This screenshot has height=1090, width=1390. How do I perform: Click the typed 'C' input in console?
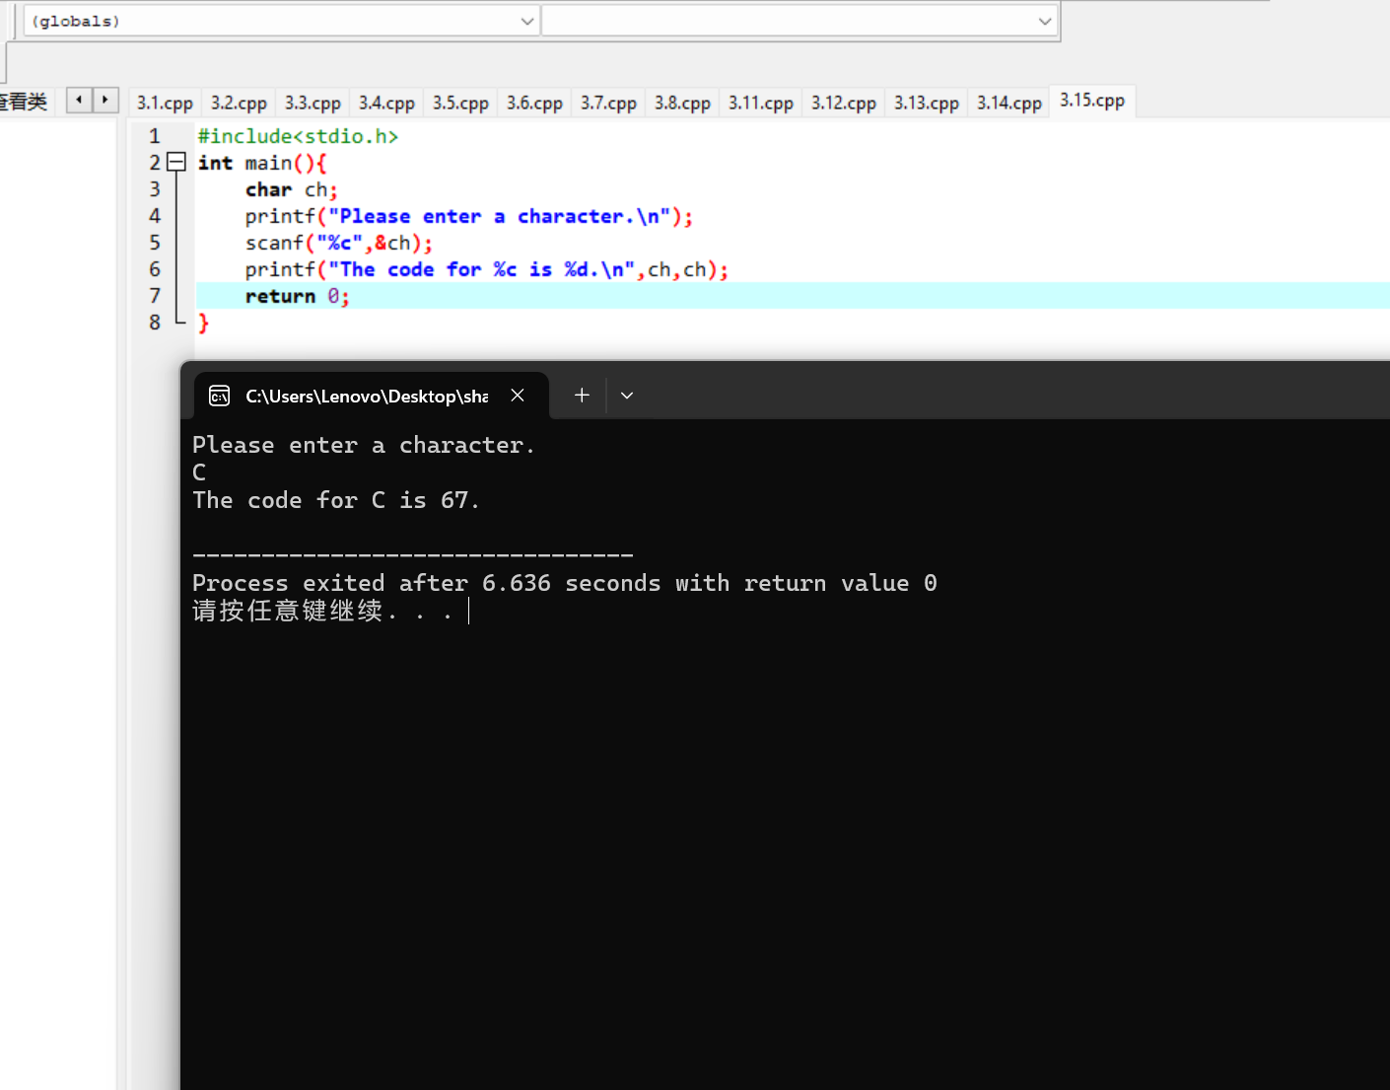tap(199, 472)
